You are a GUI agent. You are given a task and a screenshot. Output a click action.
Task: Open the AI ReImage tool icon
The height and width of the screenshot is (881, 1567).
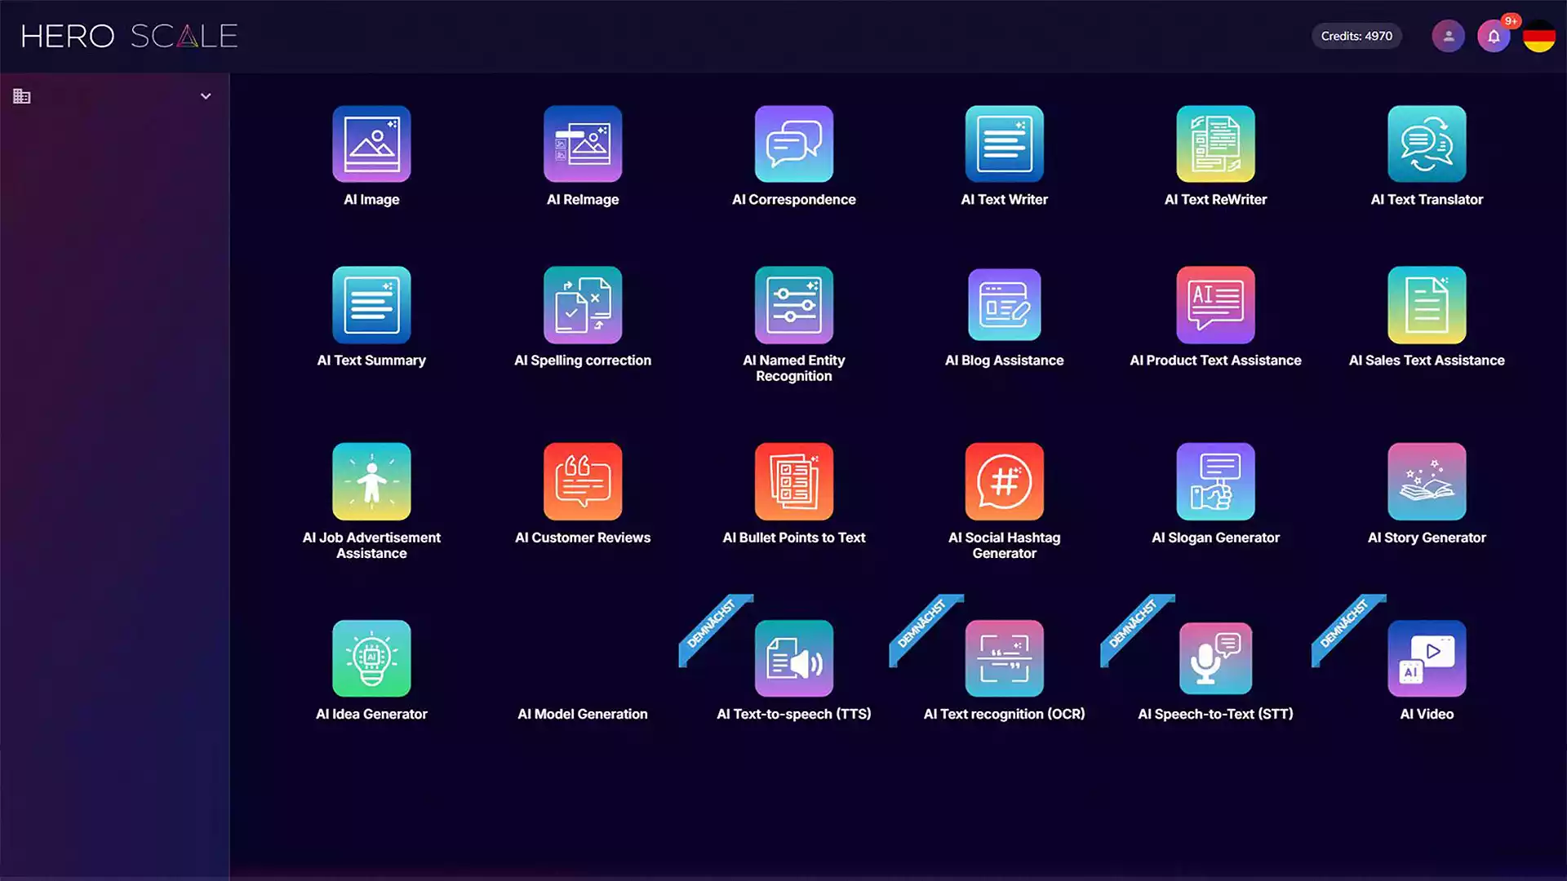click(583, 144)
